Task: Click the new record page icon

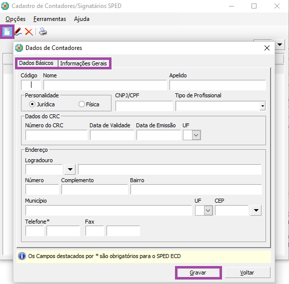Action: click(x=7, y=32)
